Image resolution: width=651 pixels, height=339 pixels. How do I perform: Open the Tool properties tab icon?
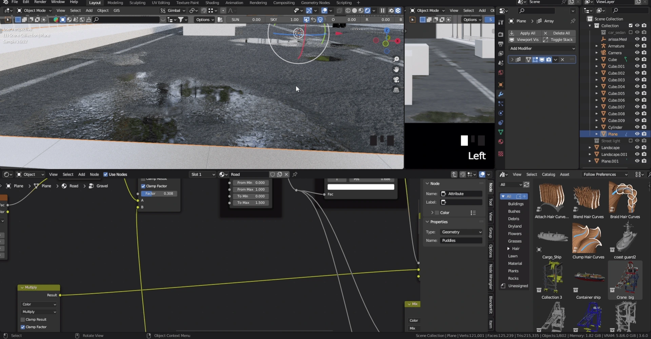(x=500, y=23)
